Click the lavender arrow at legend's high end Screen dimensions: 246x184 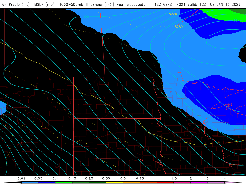click(x=233, y=182)
